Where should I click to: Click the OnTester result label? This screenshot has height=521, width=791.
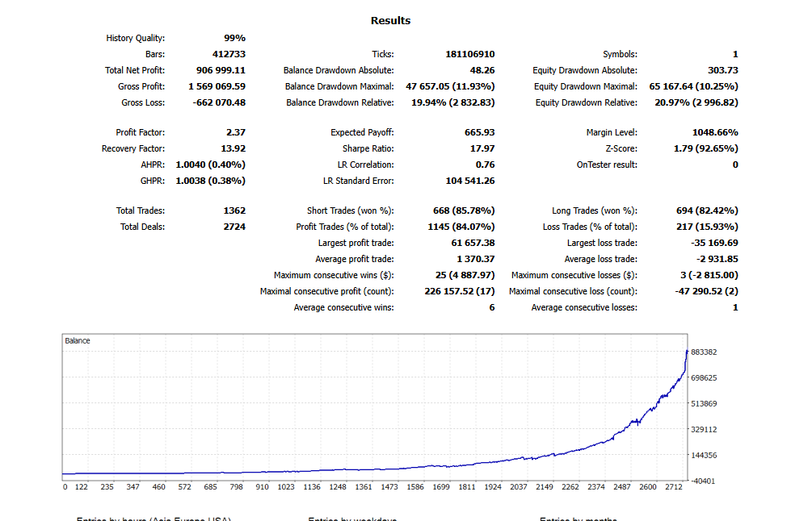(607, 165)
